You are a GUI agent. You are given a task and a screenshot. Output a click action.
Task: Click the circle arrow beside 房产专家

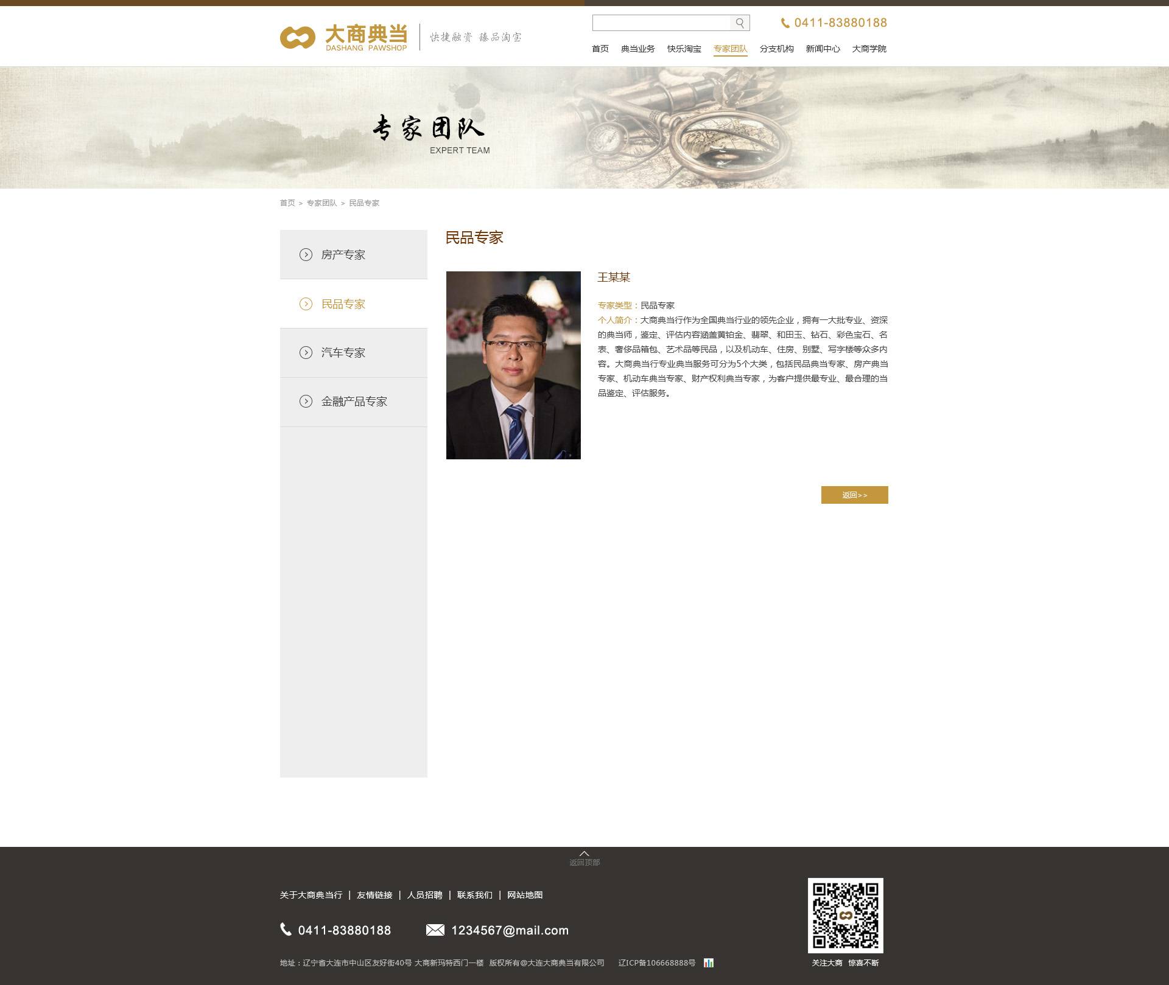306,255
